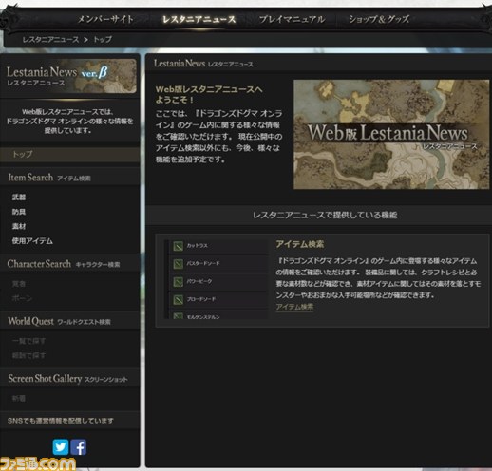Click the Item Search アイテム検索 heading

pyautogui.click(x=49, y=178)
